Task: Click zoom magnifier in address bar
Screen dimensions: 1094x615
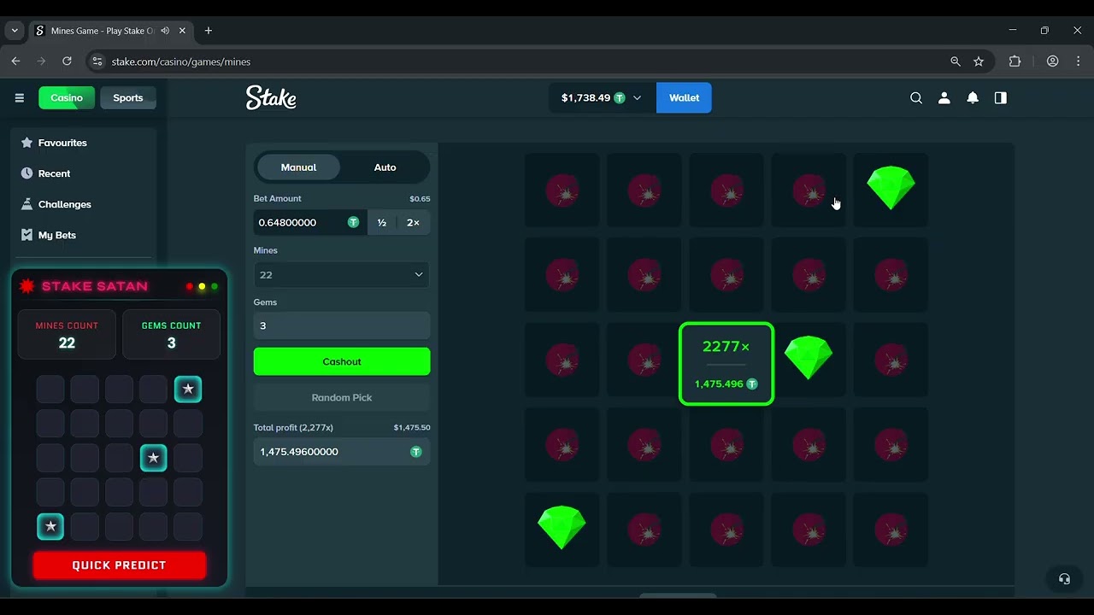Action: [x=956, y=61]
